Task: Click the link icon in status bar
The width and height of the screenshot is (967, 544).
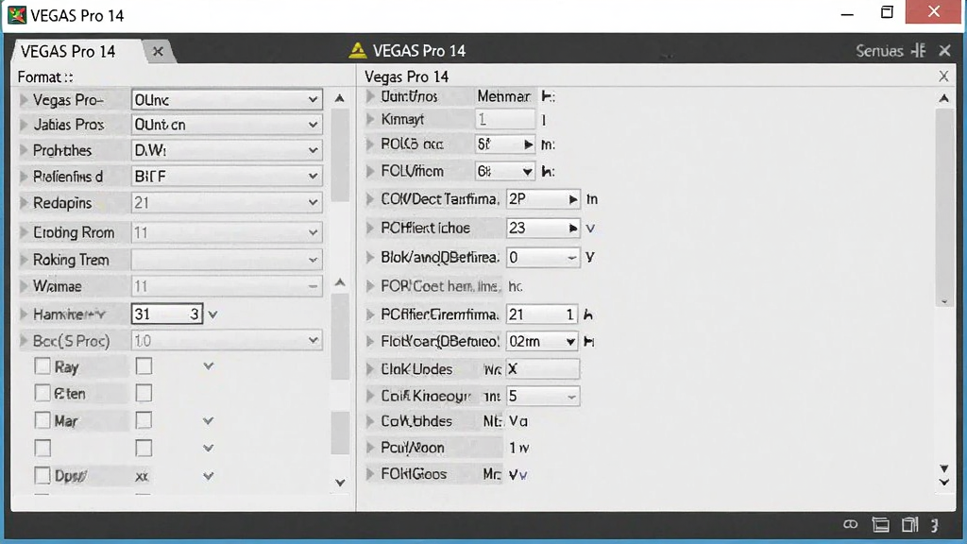Action: point(851,524)
